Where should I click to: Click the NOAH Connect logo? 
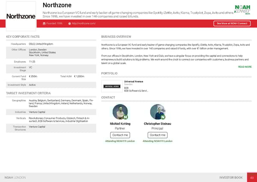click(x=242, y=9)
